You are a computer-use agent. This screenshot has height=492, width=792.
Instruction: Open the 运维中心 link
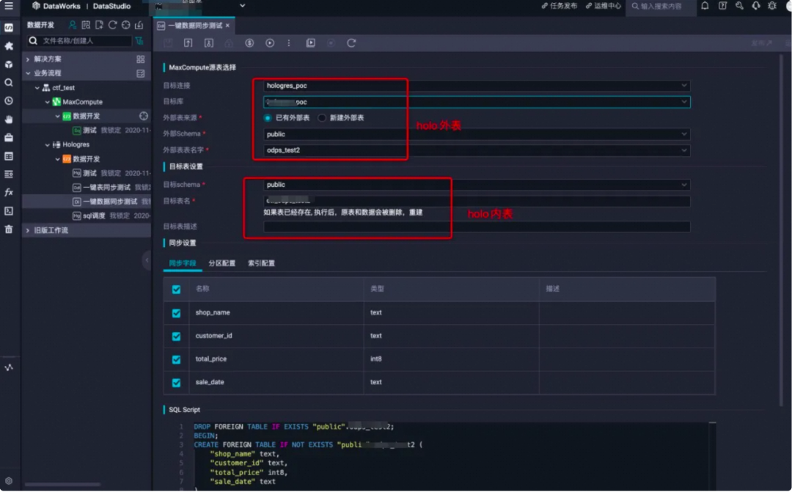tap(603, 6)
